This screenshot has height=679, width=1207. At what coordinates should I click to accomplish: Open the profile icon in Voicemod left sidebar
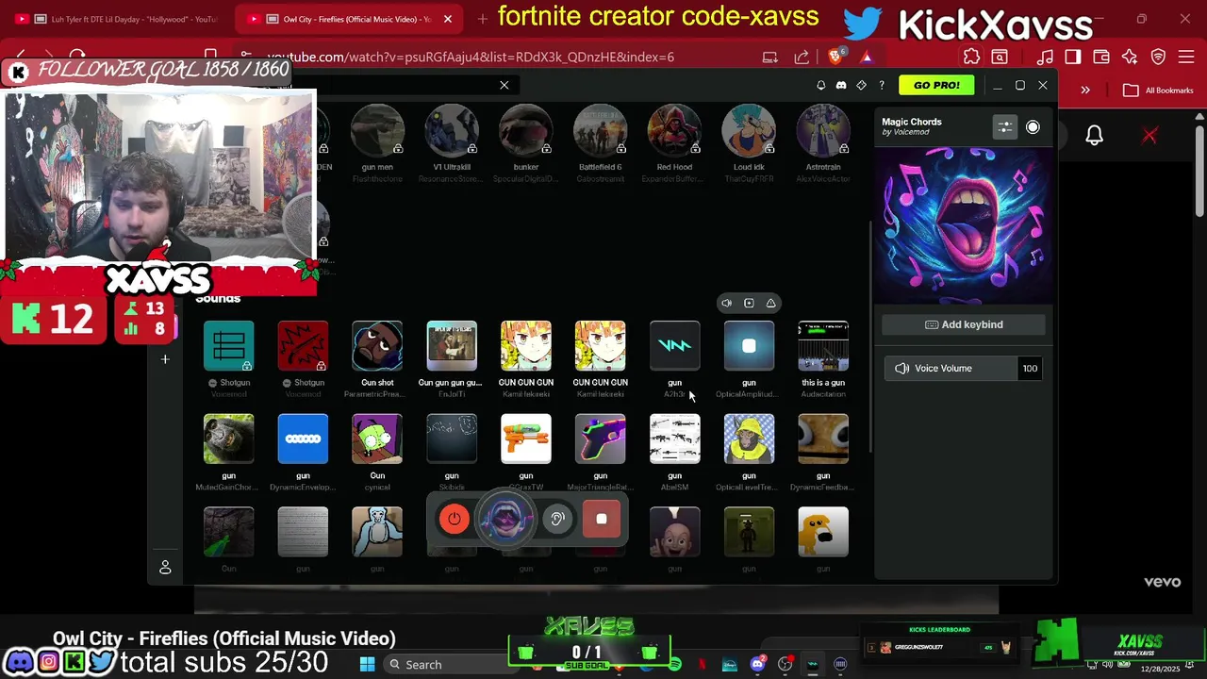[x=165, y=567]
